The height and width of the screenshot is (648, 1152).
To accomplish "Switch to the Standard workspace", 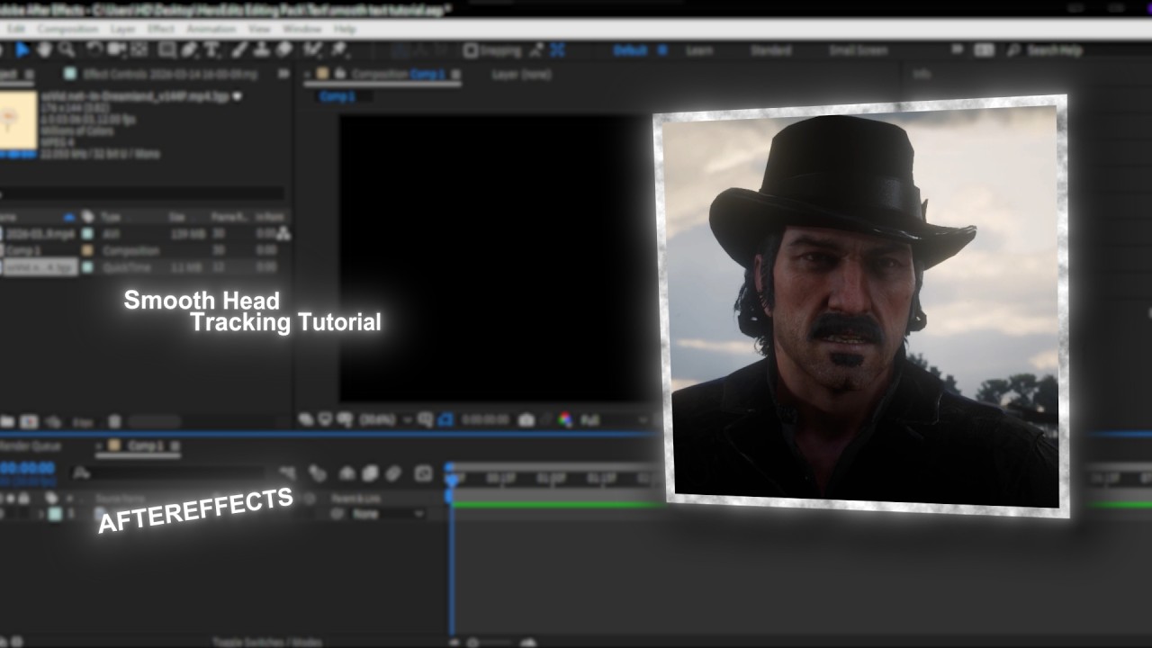I will coord(771,50).
